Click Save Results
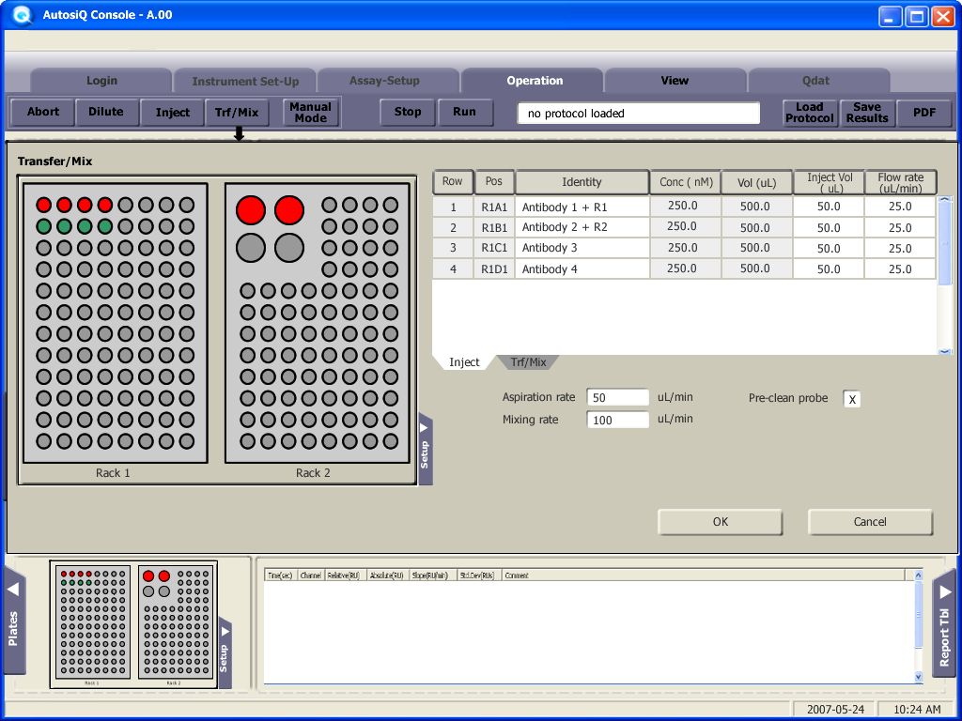 point(867,113)
